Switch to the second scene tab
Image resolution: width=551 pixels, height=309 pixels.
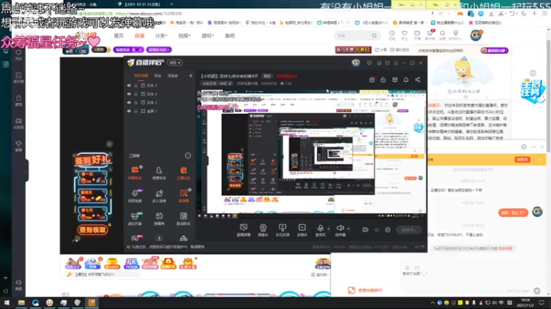click(x=158, y=76)
